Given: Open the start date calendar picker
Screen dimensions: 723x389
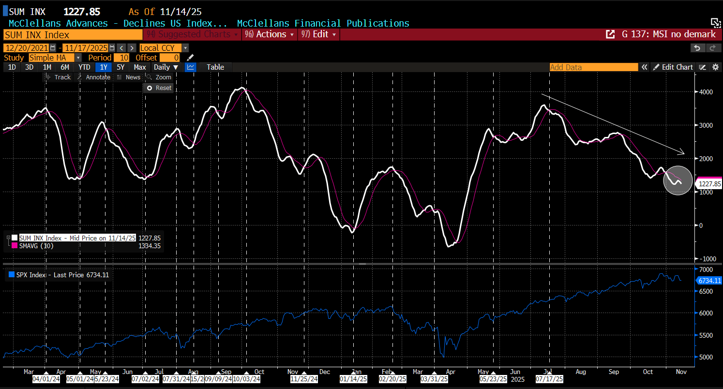Looking at the screenshot, I should click(x=53, y=48).
